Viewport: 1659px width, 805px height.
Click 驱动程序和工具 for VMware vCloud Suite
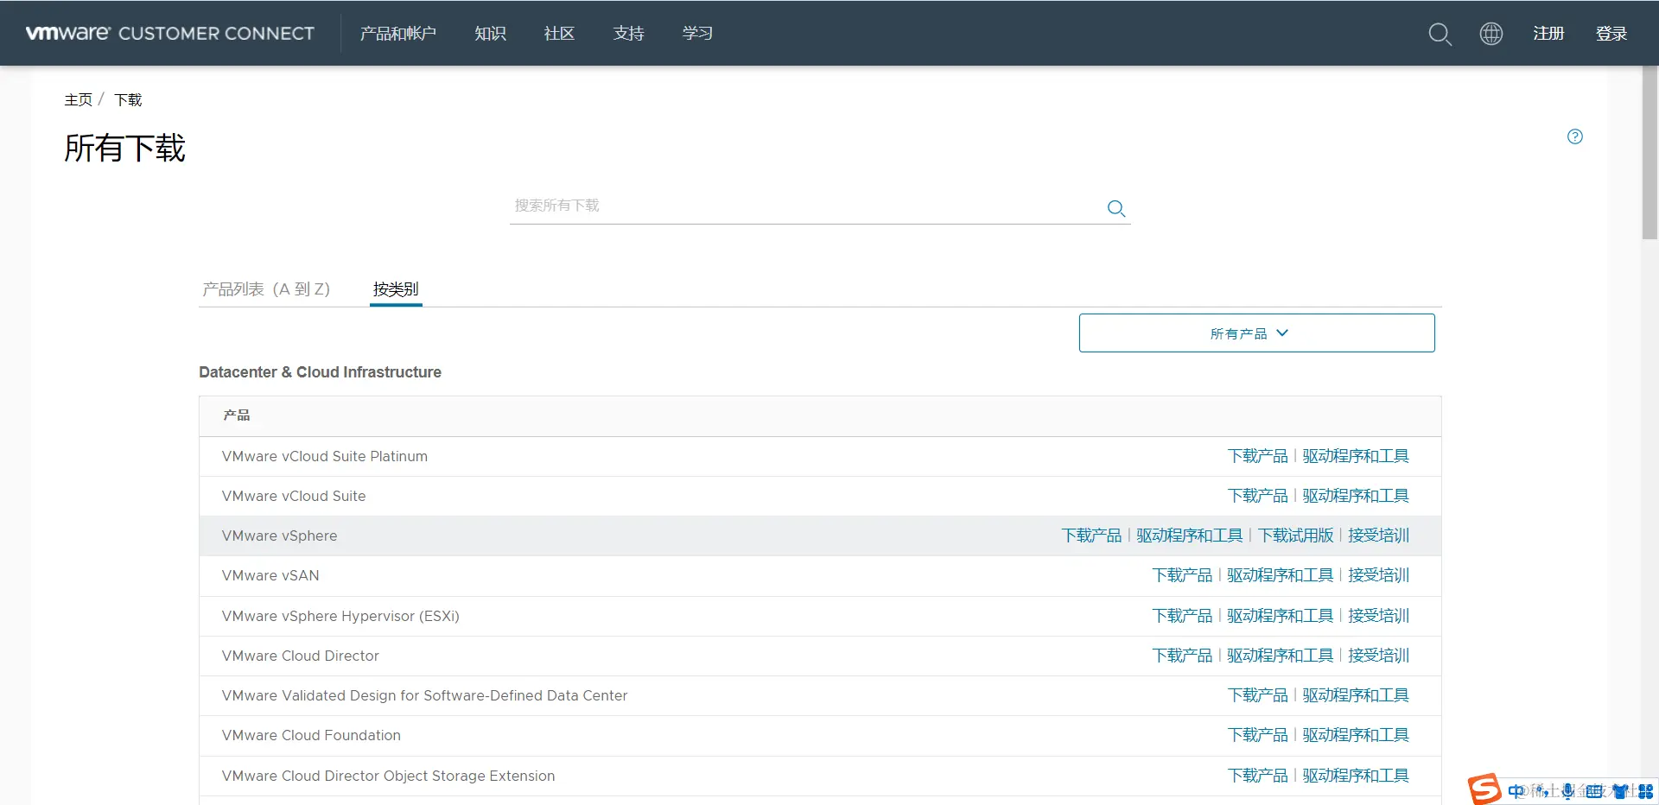[x=1356, y=496]
